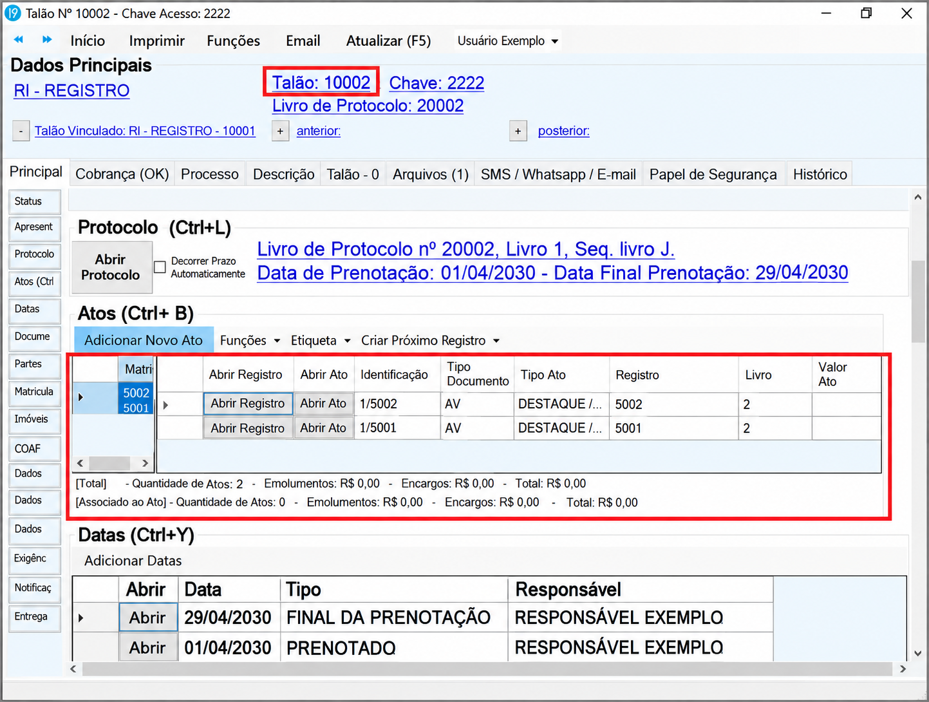Viewport: 929px width, 702px height.
Task: Jump to Imóveis section in sidebar
Action: coord(35,420)
